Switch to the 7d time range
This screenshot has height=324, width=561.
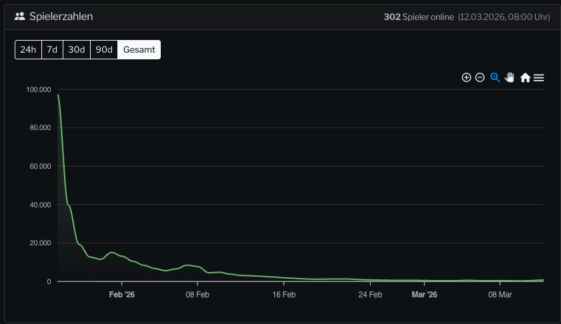point(52,50)
